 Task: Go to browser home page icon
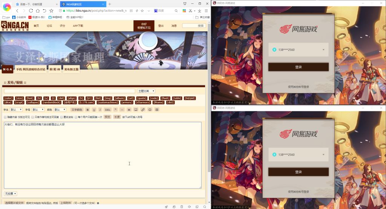point(38,11)
